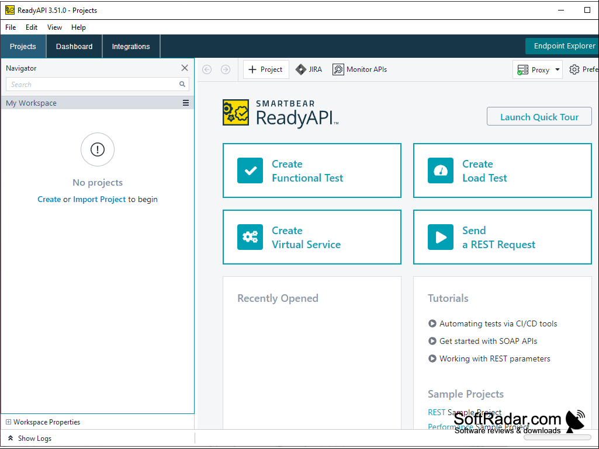
Task: Click the Proxy server icon
Action: coord(522,70)
